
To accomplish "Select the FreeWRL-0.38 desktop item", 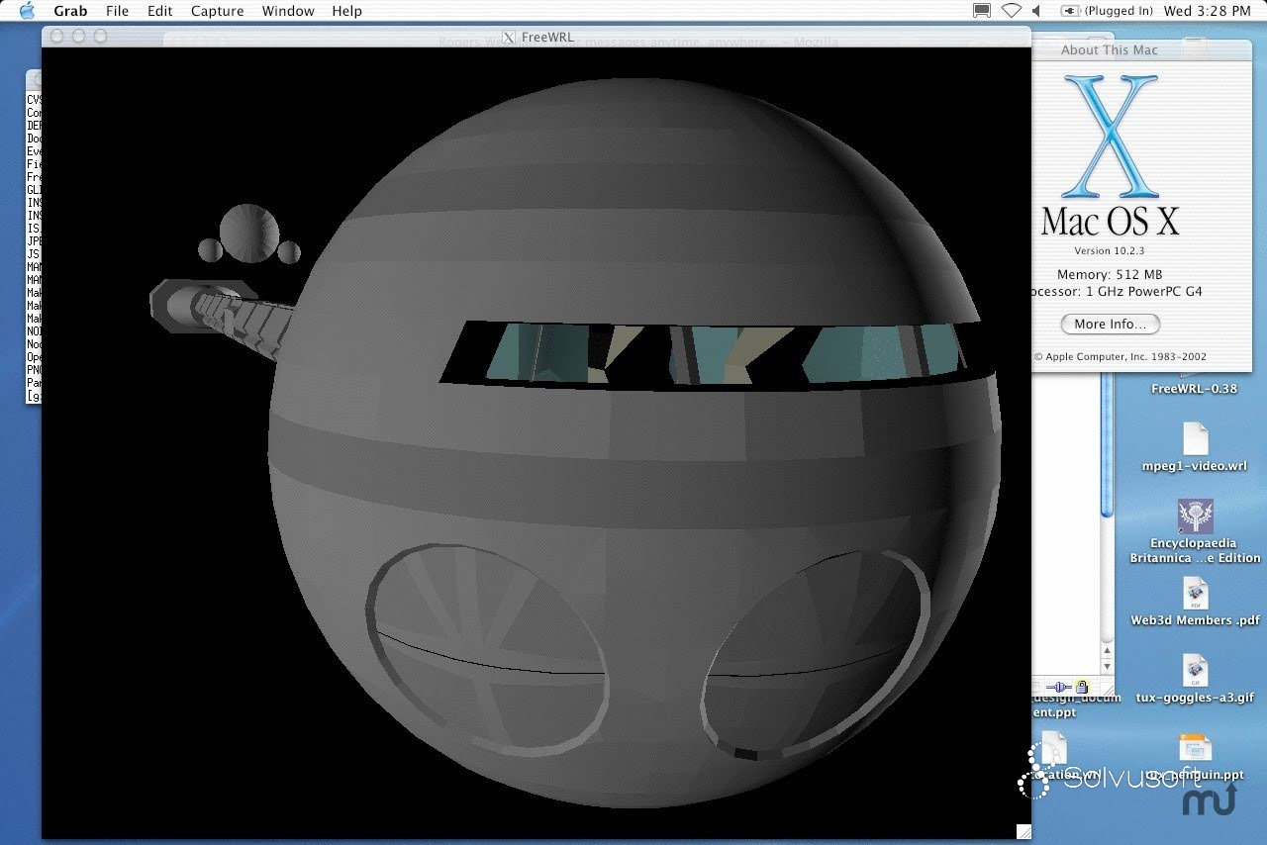I will click(x=1195, y=389).
